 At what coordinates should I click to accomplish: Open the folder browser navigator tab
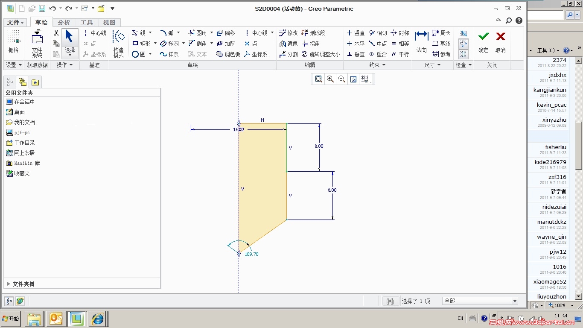click(23, 82)
